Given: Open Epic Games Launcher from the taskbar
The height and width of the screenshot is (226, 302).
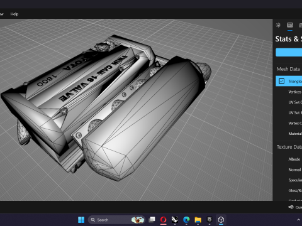Looking at the screenshot, I should (210, 220).
